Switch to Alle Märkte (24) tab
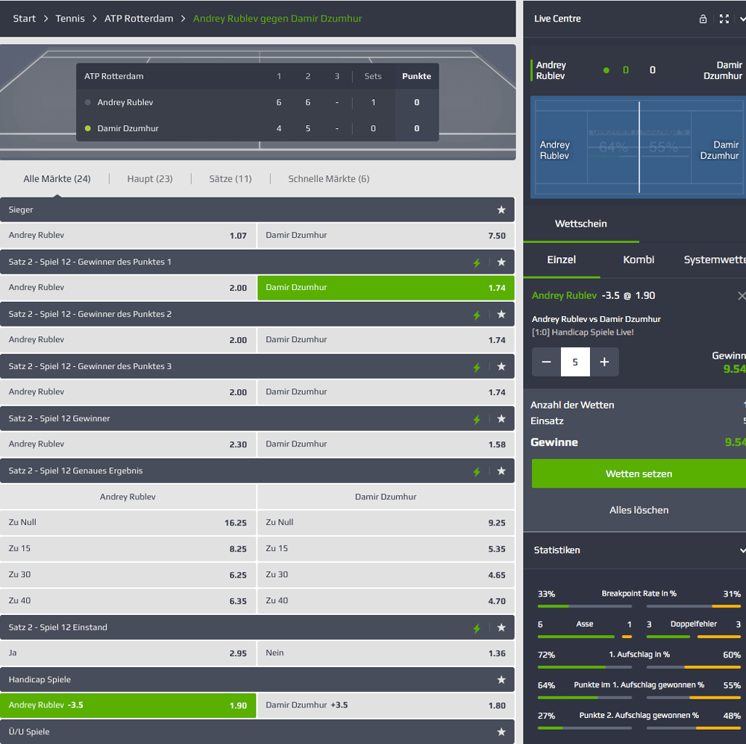746x744 pixels. click(57, 179)
